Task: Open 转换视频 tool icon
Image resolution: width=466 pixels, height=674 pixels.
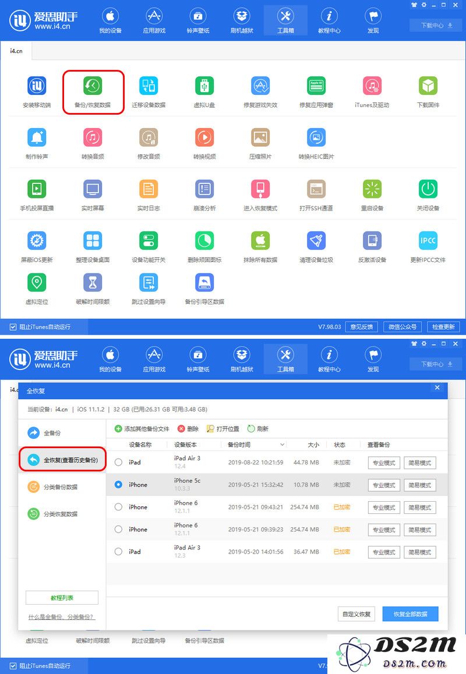Action: click(x=204, y=137)
